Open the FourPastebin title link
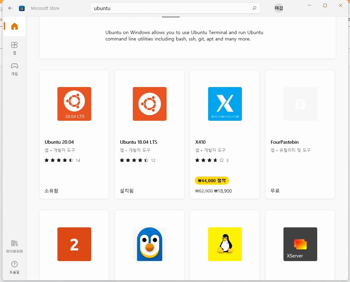Viewport: 350px width, 282px height. point(284,142)
